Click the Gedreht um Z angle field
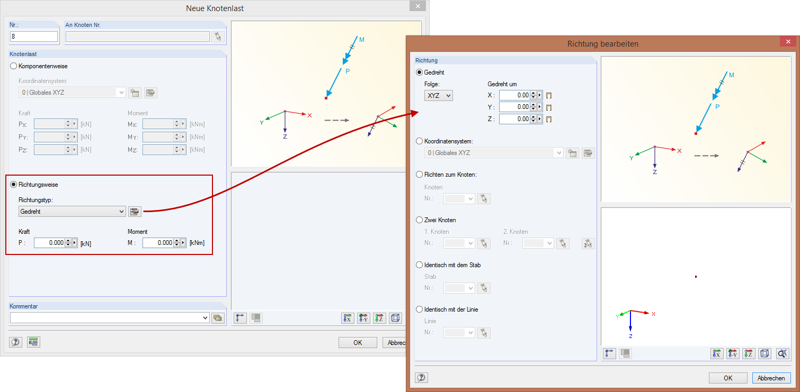The height and width of the screenshot is (392, 800). pos(514,119)
